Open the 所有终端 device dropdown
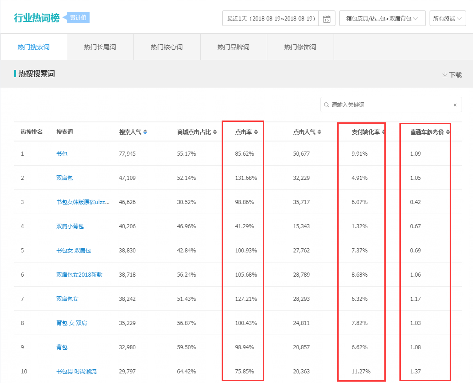 [x=447, y=19]
